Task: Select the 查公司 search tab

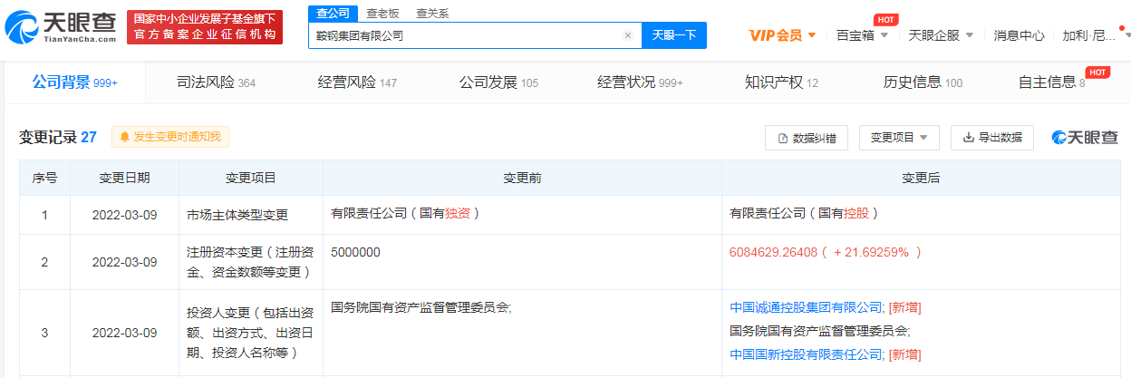Action: [333, 13]
